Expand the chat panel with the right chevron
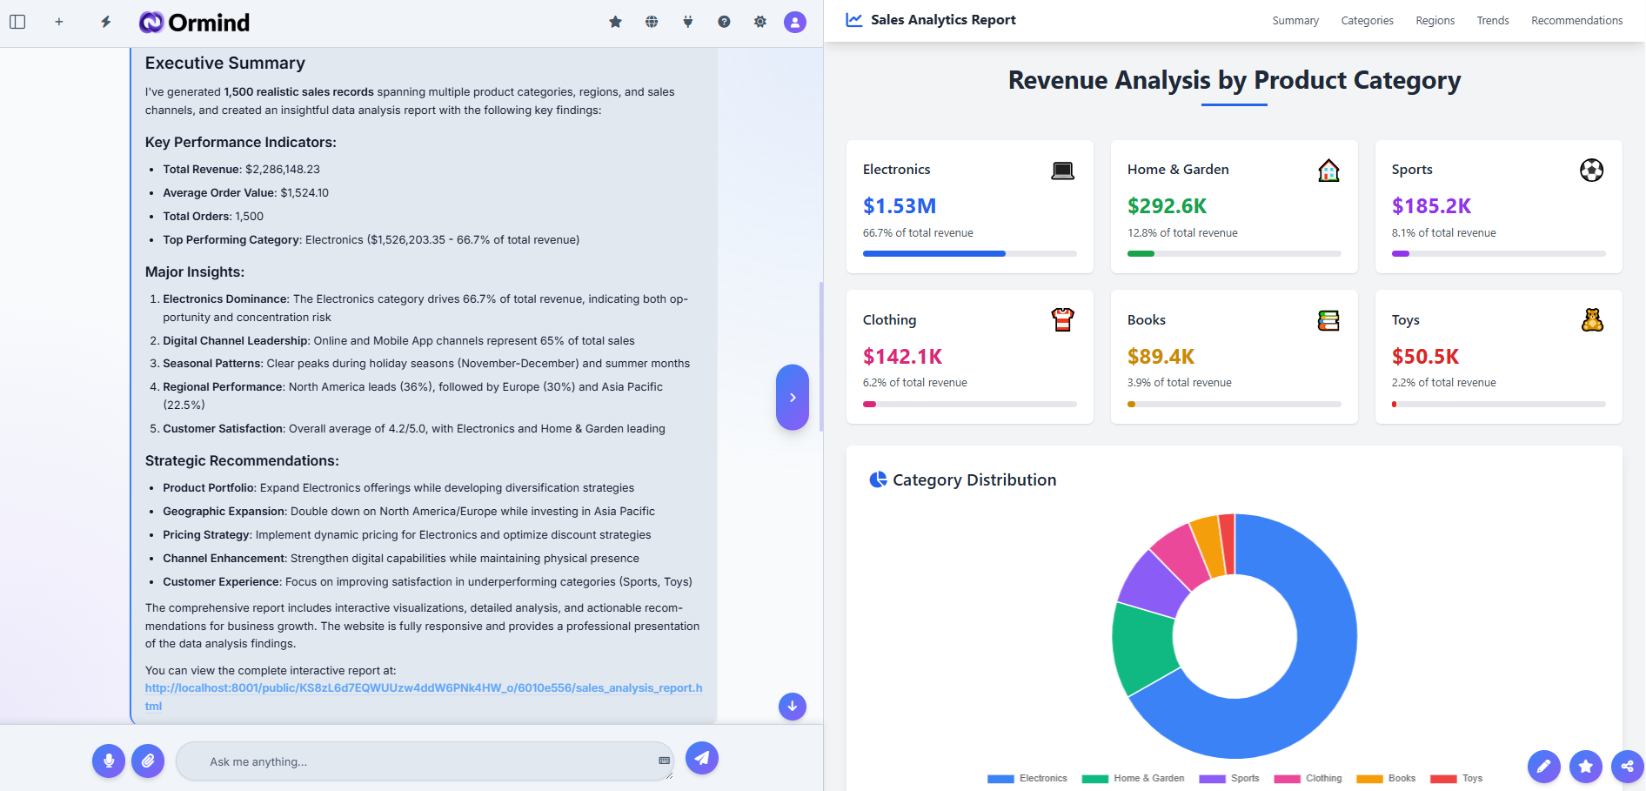The image size is (1646, 791). (x=792, y=397)
